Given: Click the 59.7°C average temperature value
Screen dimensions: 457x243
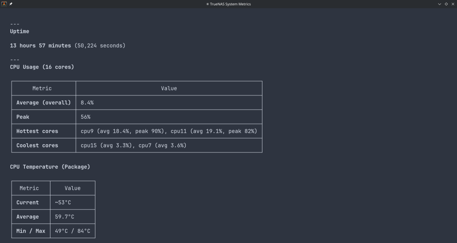Looking at the screenshot, I should tap(64, 217).
